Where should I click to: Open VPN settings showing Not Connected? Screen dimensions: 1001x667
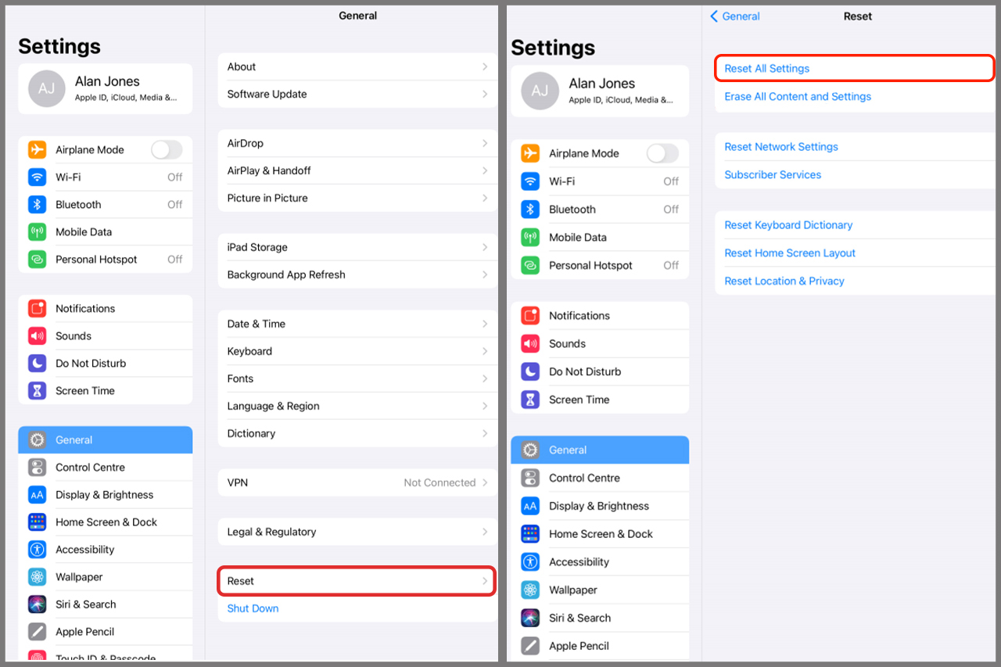[x=357, y=482]
